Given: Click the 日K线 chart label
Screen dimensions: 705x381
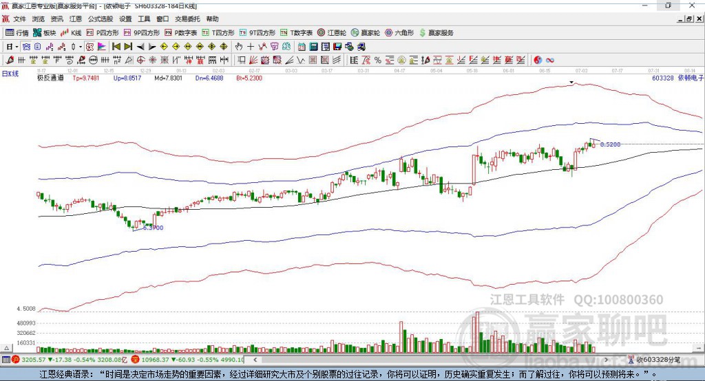Looking at the screenshot, I should click(10, 74).
